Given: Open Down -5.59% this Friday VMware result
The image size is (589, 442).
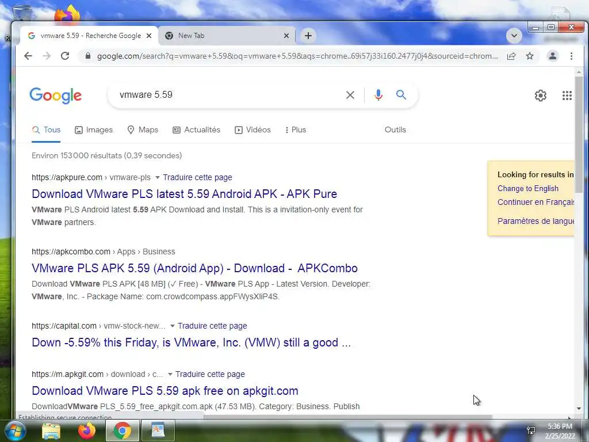Looking at the screenshot, I should 191,343.
